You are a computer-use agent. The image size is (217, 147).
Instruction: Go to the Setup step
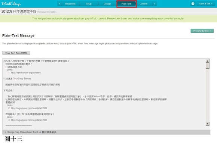click(89, 4)
